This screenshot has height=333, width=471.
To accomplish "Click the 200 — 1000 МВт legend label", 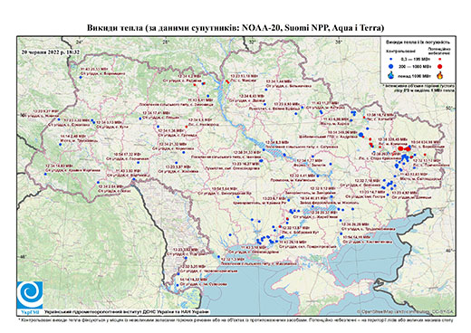I will click(415, 66).
